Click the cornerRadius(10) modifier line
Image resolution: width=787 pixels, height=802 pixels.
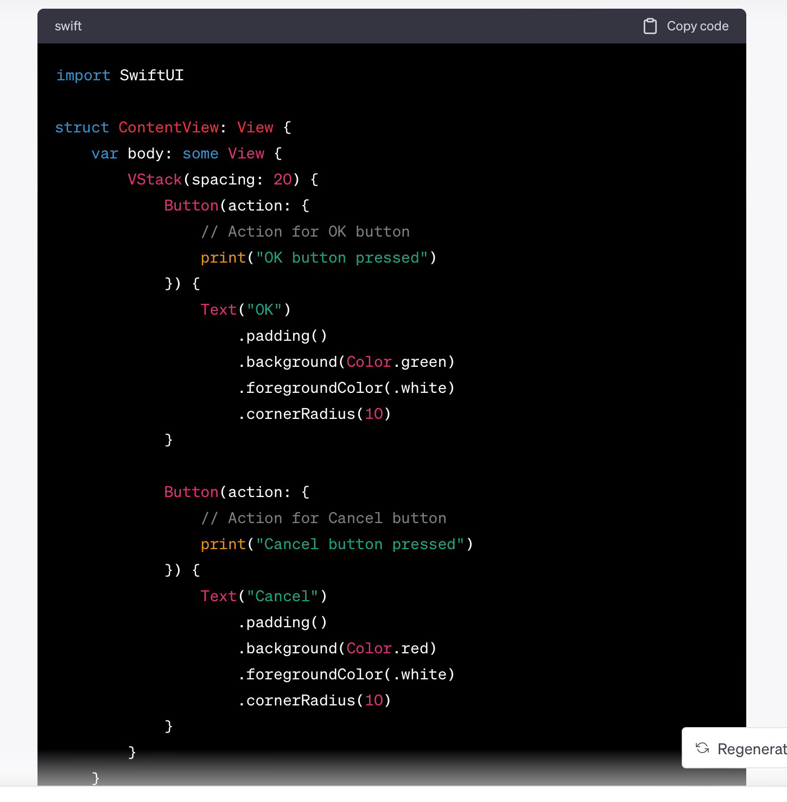(315, 413)
